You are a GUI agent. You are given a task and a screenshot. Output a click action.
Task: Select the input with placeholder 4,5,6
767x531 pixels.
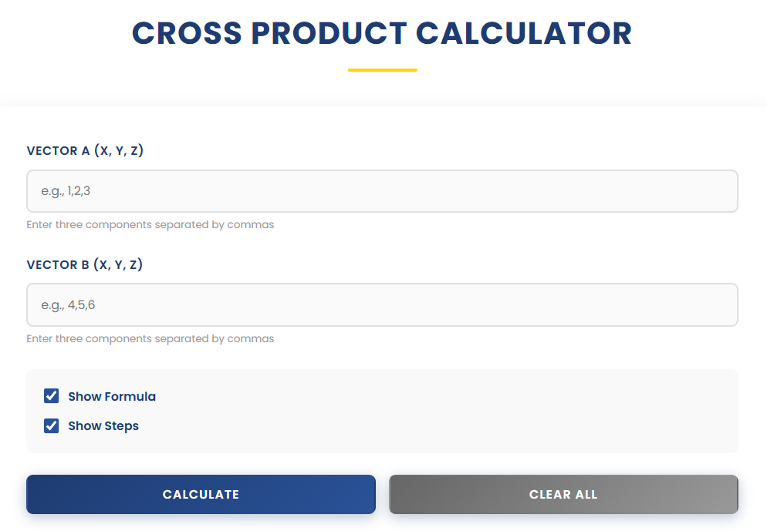click(x=382, y=304)
